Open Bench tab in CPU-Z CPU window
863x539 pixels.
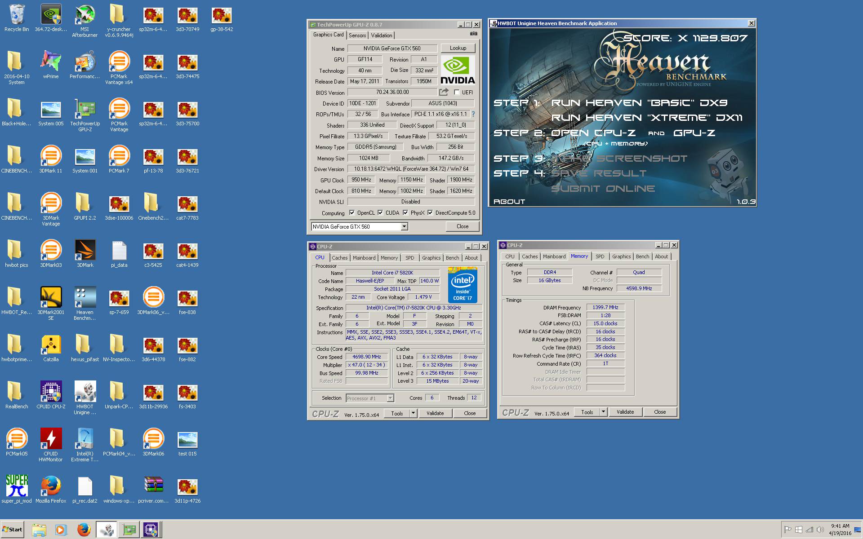click(x=453, y=258)
